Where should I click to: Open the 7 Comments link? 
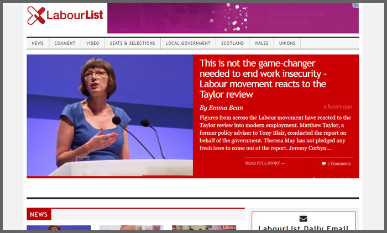coord(339,164)
